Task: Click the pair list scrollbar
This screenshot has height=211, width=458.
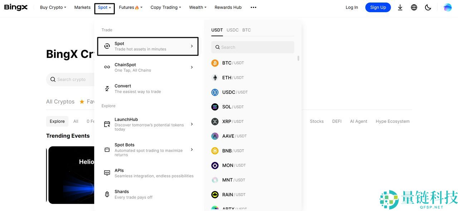Action: click(x=298, y=58)
